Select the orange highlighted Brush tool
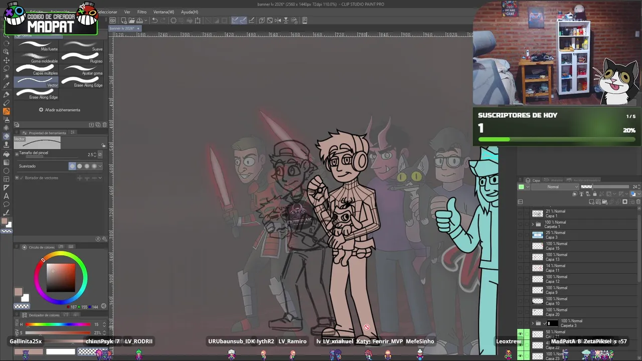The image size is (642, 361). pyautogui.click(x=7, y=111)
